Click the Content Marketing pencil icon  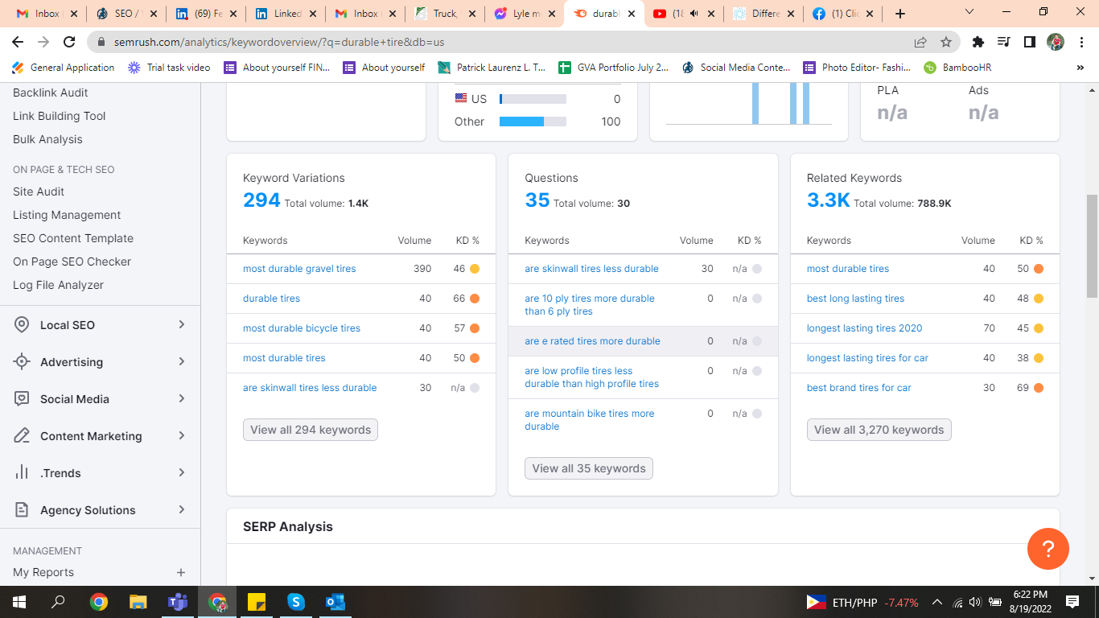pyautogui.click(x=23, y=436)
